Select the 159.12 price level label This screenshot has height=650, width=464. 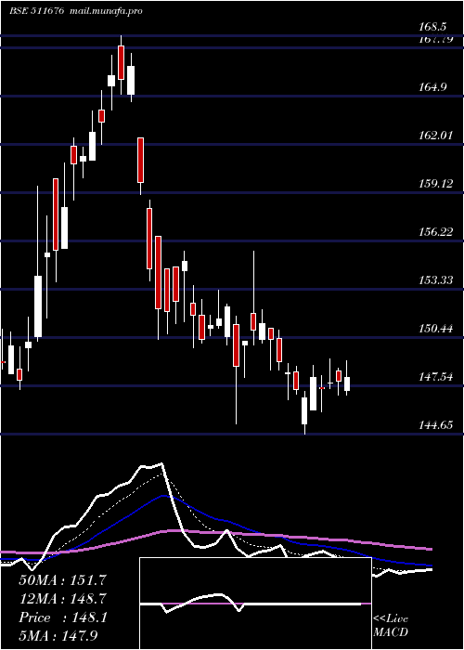click(x=435, y=184)
